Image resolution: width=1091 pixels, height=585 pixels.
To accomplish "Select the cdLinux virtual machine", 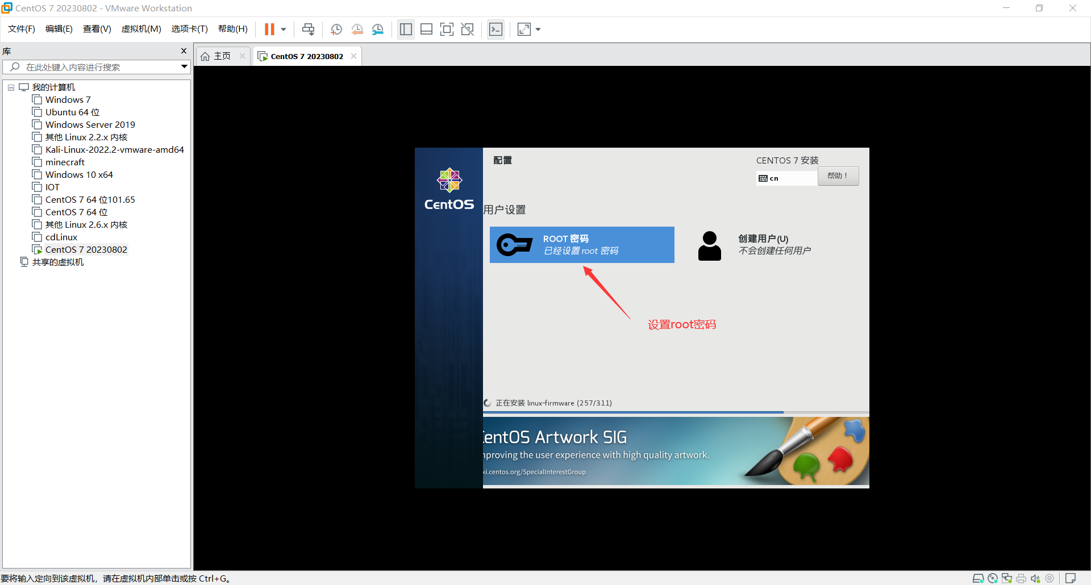I will pyautogui.click(x=61, y=237).
